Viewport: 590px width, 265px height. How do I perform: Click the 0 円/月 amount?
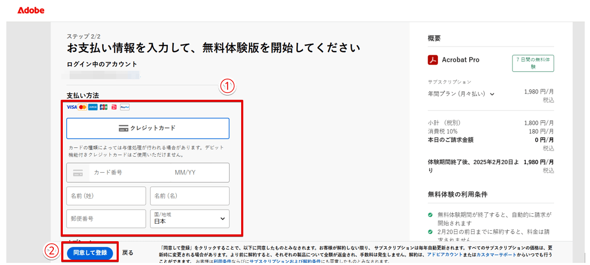544,140
